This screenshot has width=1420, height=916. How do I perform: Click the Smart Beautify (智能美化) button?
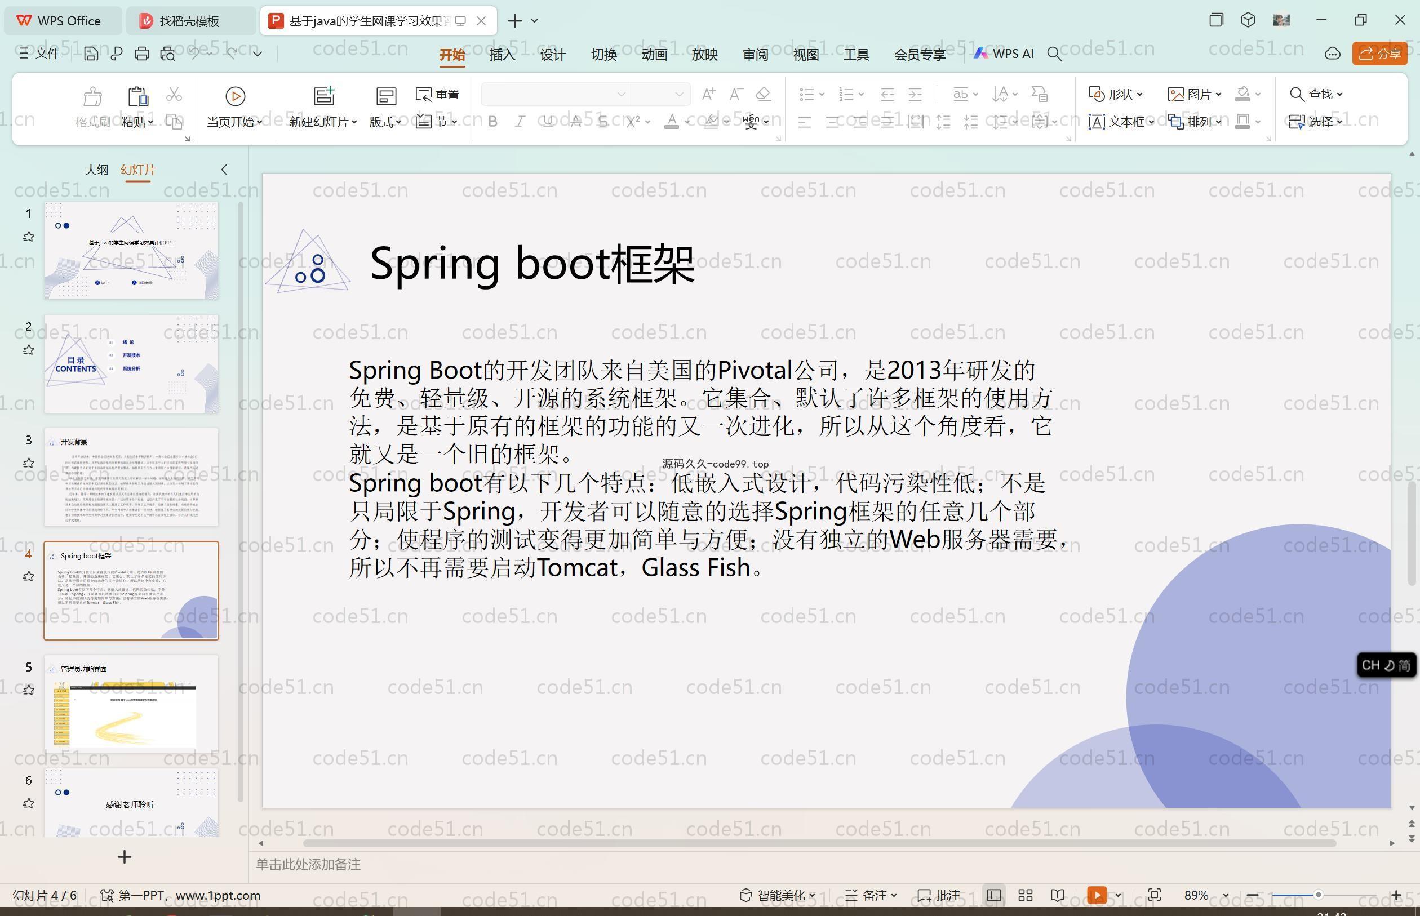coord(777,895)
